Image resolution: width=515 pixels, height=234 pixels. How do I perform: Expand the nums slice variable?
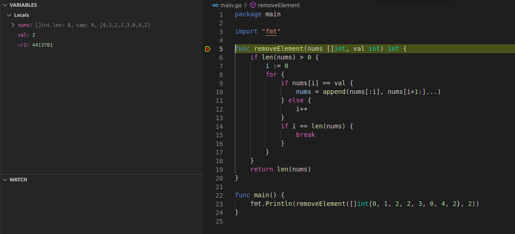[x=13, y=25]
